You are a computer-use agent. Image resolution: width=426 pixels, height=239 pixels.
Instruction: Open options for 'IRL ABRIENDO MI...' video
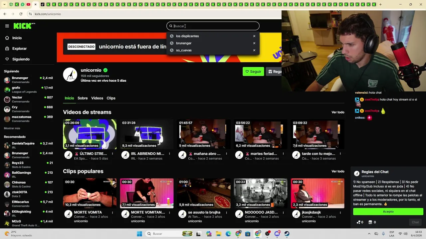click(x=169, y=154)
